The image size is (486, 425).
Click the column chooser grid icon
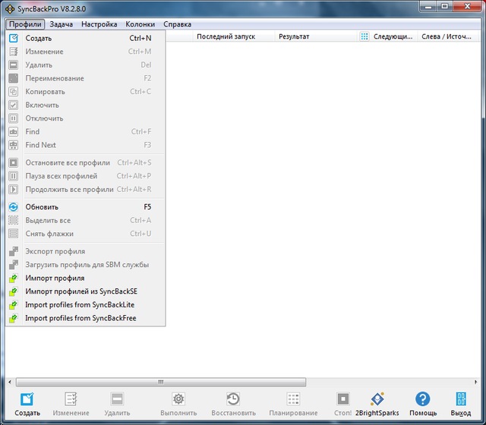[x=364, y=36]
